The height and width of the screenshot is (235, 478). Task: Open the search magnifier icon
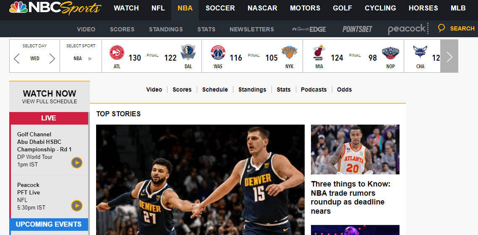click(441, 28)
